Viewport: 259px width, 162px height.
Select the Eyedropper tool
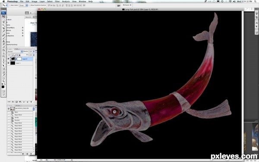coord(3,75)
